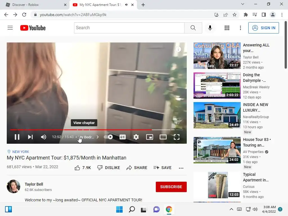Image resolution: width=288 pixels, height=216 pixels.
Task: Go forward in browser history
Action: click(15, 15)
